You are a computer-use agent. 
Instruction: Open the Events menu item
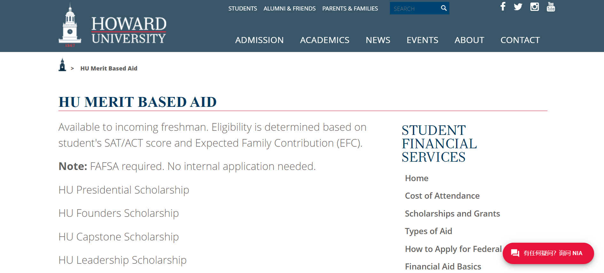[422, 40]
